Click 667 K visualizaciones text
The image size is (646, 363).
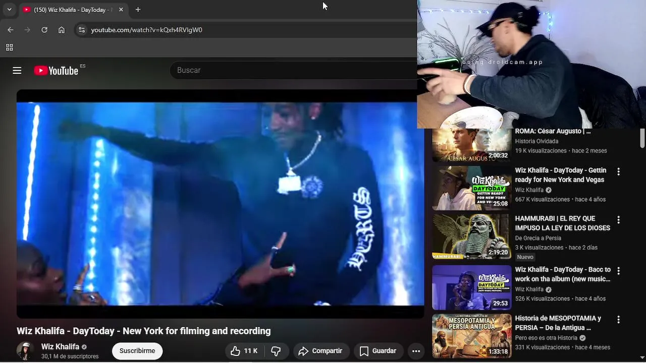pos(542,200)
